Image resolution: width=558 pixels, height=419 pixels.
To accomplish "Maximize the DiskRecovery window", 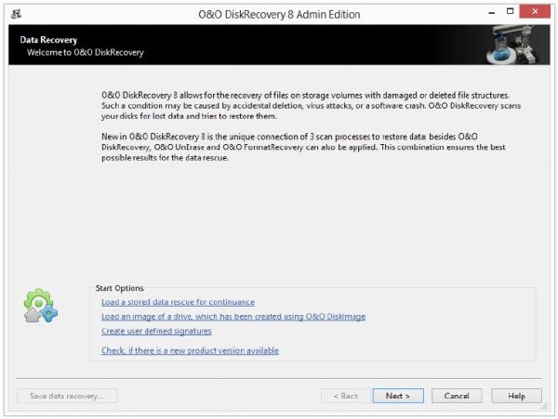I will click(510, 11).
